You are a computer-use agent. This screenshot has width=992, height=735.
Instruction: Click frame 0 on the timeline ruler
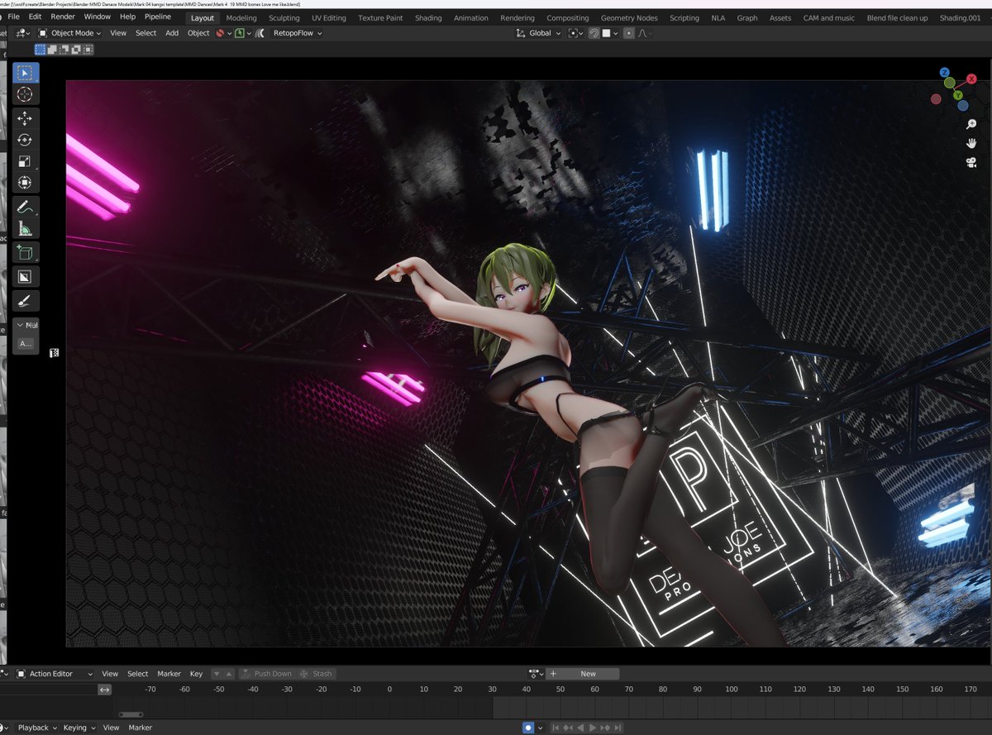click(x=389, y=690)
